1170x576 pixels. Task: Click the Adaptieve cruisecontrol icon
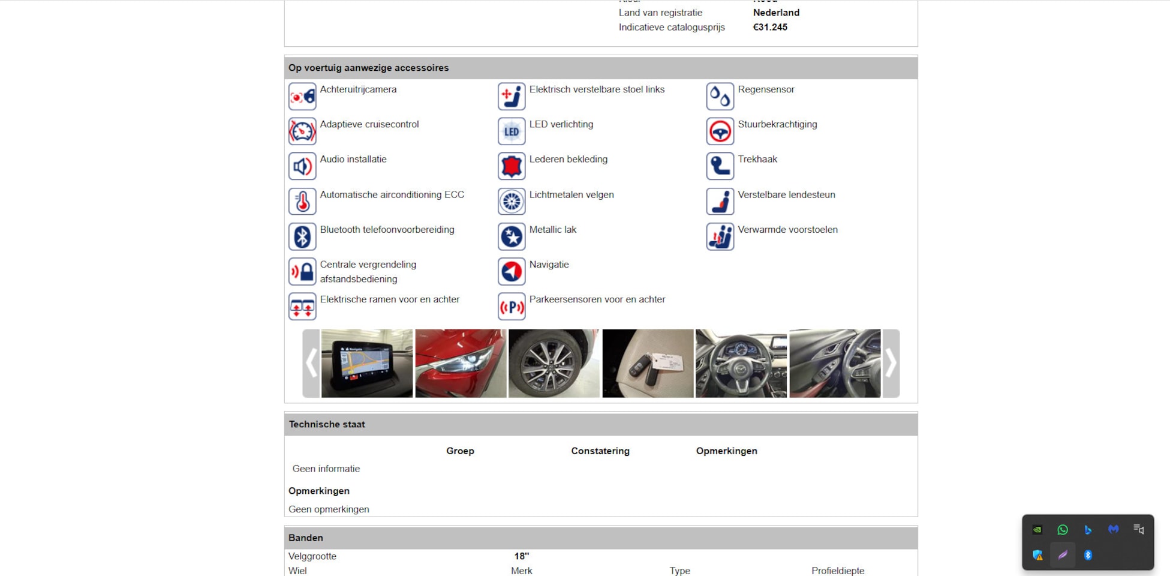click(302, 131)
